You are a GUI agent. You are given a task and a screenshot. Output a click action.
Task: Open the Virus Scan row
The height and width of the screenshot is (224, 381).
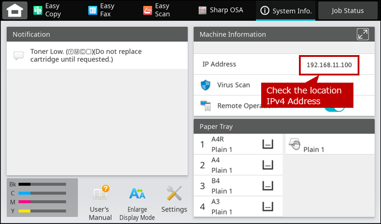pyautogui.click(x=284, y=85)
